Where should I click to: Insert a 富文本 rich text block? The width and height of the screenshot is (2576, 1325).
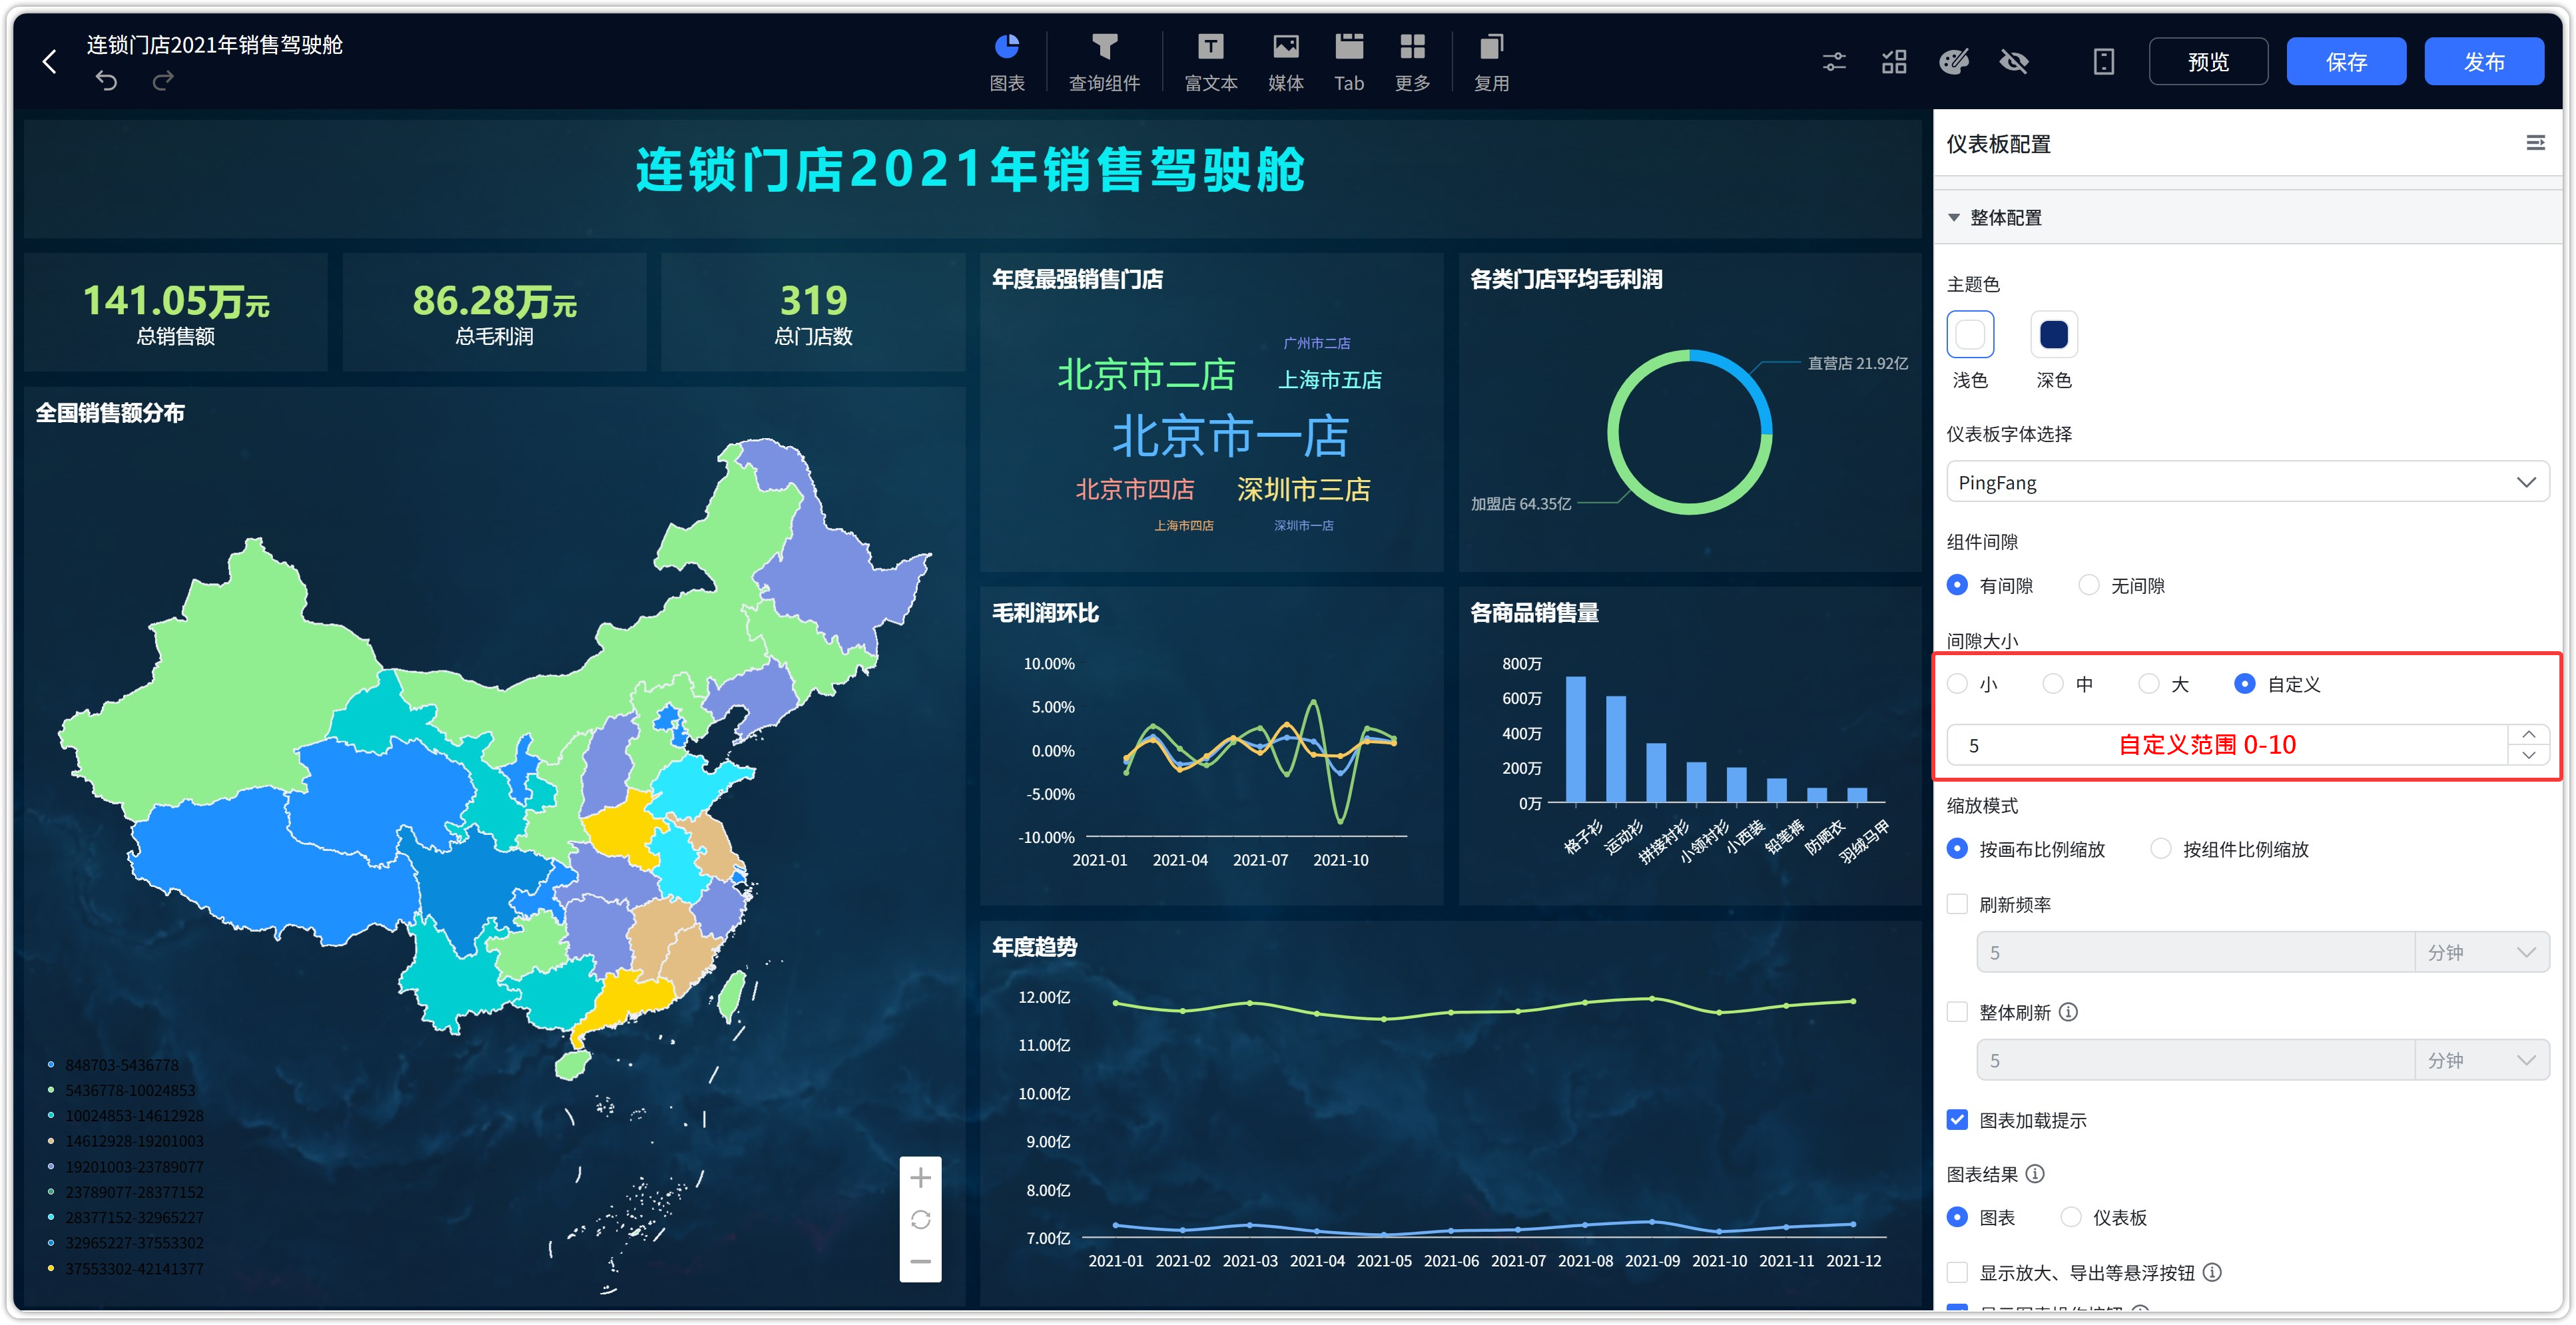pyautogui.click(x=1210, y=62)
